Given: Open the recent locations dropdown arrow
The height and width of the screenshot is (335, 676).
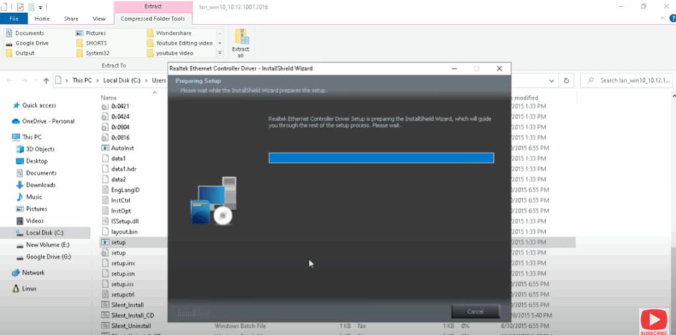Looking at the screenshot, I should [x=36, y=81].
